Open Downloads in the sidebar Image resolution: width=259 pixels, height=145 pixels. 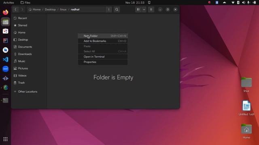tap(29, 54)
